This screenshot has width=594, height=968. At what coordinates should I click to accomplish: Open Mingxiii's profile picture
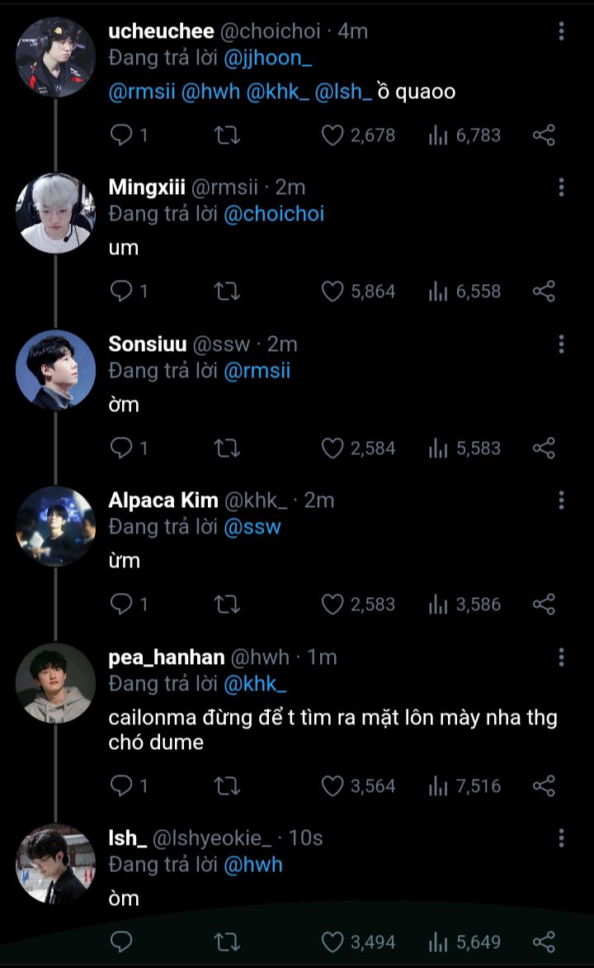pos(55,213)
